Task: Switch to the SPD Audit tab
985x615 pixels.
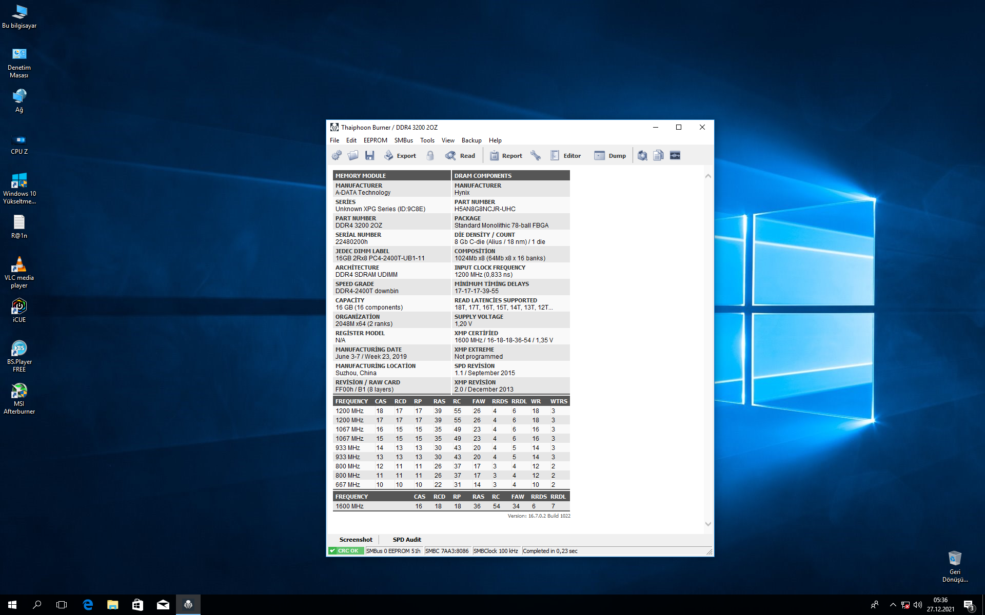Action: point(407,540)
